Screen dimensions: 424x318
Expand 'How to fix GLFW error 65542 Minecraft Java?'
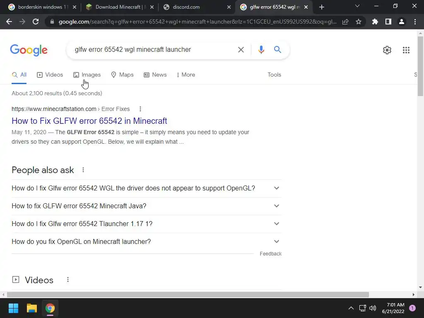pos(147,206)
